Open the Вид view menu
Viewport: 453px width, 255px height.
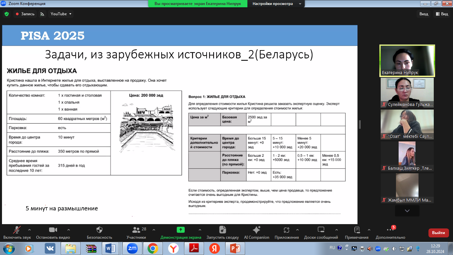coord(442,14)
